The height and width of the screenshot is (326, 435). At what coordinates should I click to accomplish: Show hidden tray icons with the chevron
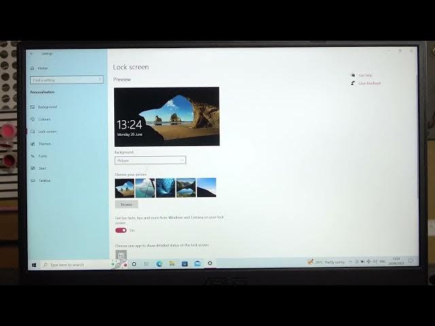(350, 261)
